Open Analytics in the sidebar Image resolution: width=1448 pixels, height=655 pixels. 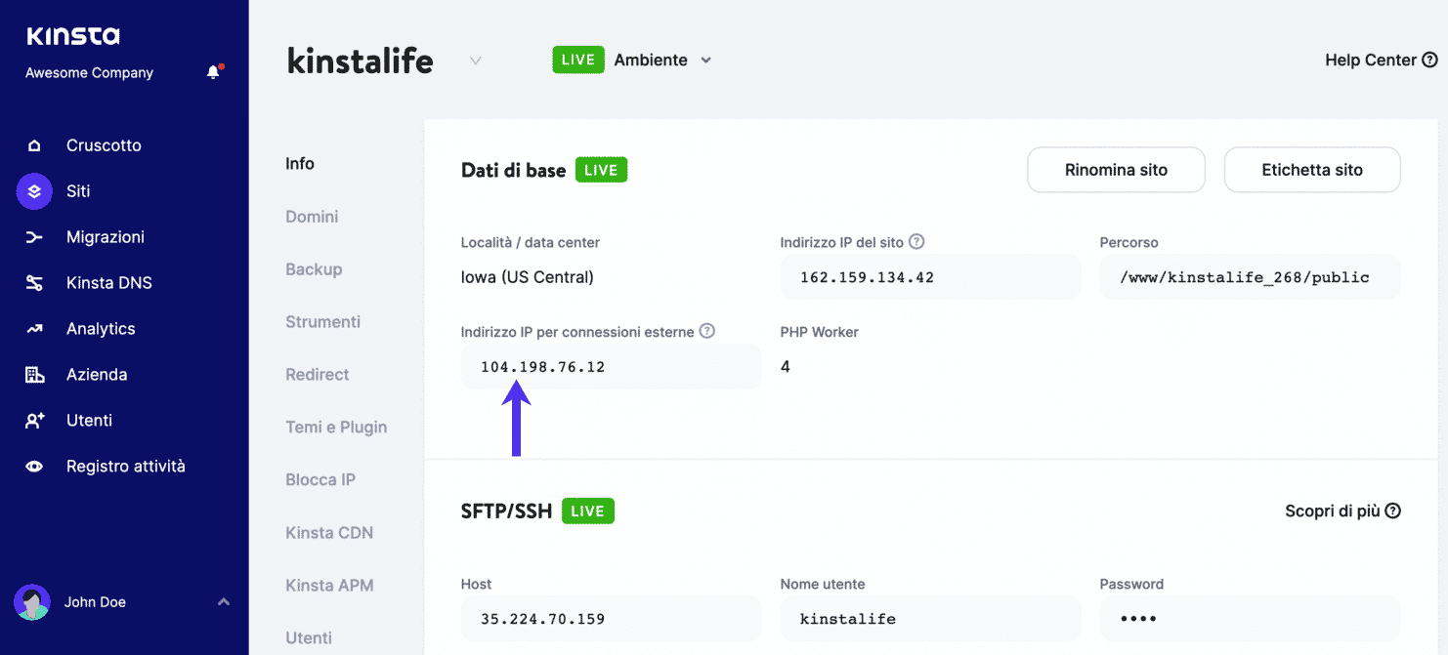[x=101, y=329]
